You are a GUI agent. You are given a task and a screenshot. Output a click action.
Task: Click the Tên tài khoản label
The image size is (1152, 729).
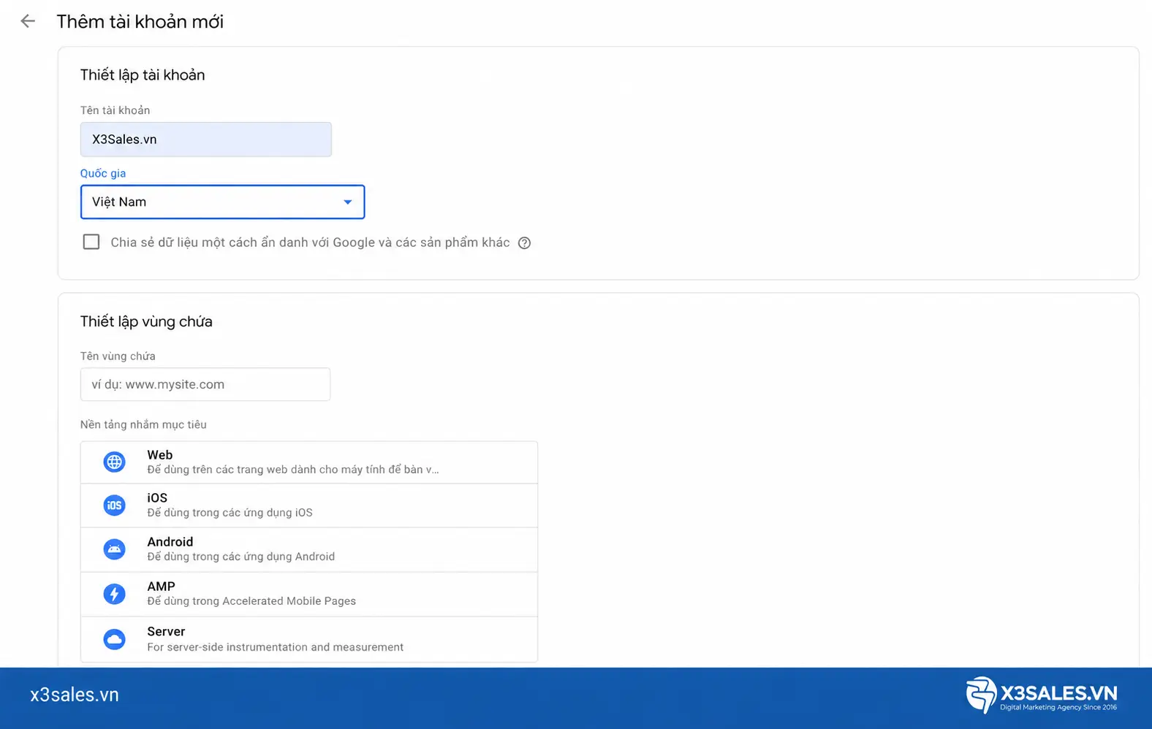(115, 110)
